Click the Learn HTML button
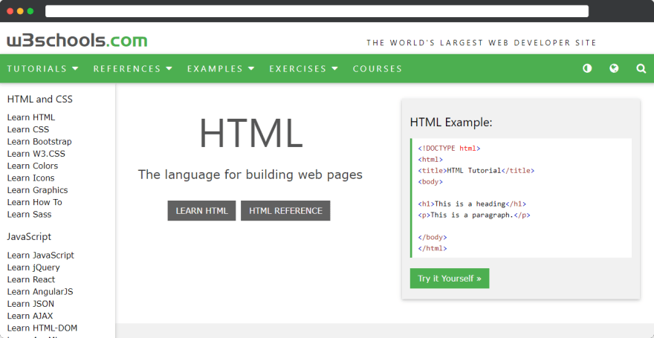 (202, 210)
